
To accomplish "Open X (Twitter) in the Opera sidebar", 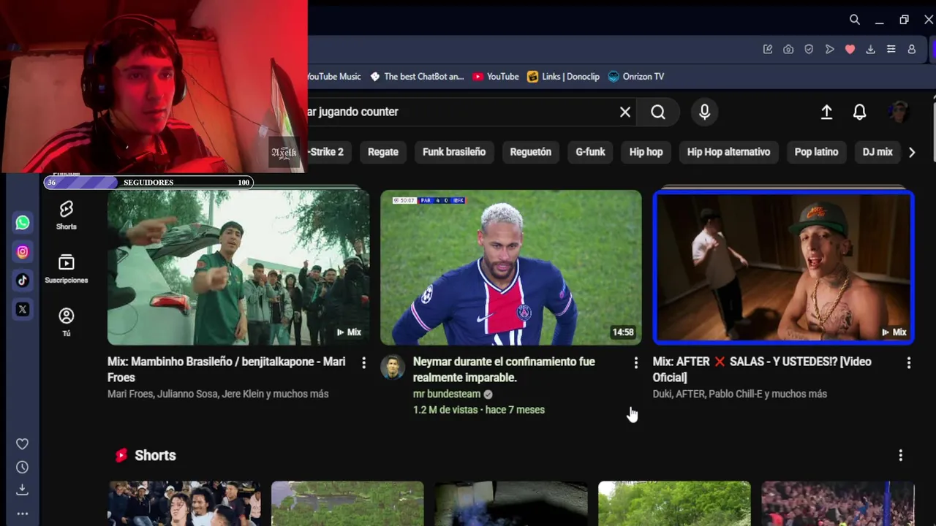I will (x=23, y=309).
